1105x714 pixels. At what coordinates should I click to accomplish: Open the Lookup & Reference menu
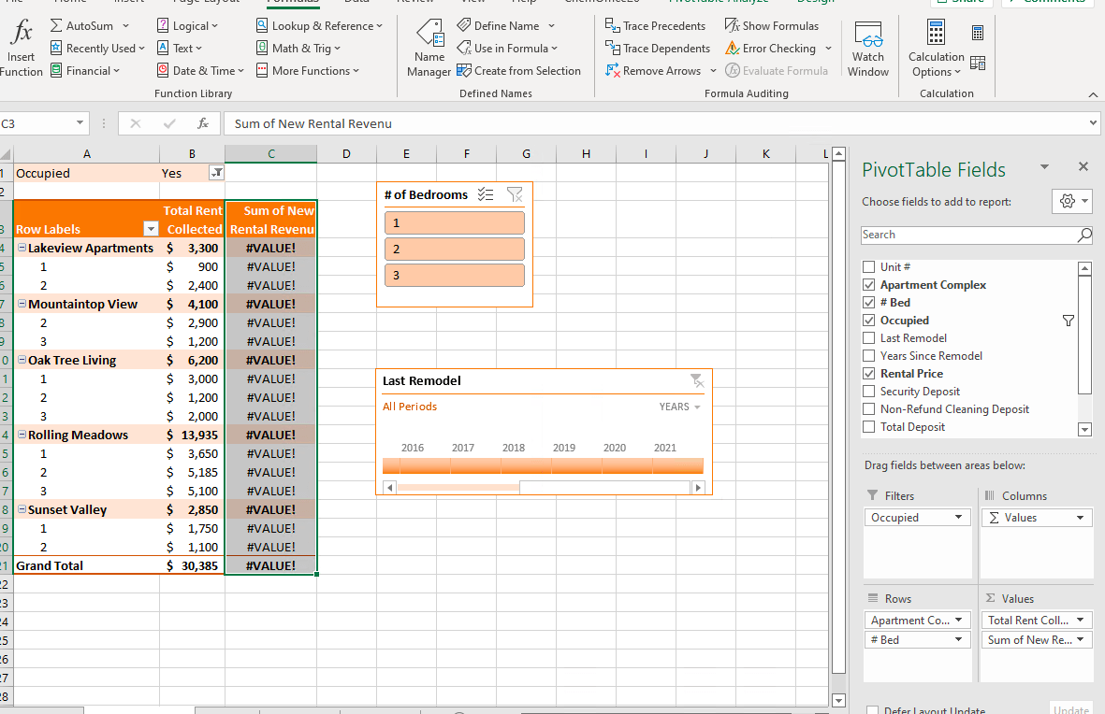[319, 26]
